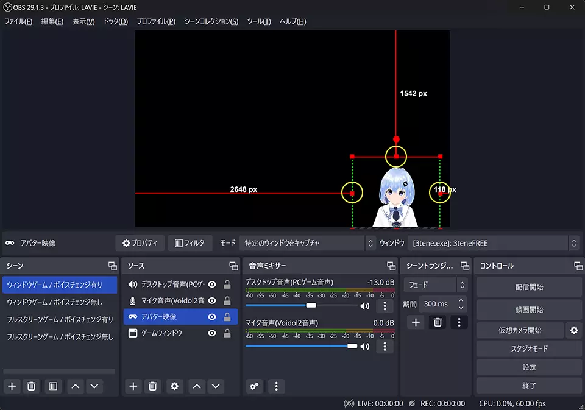
Task: Remove transition with trash icon
Action: 438,322
